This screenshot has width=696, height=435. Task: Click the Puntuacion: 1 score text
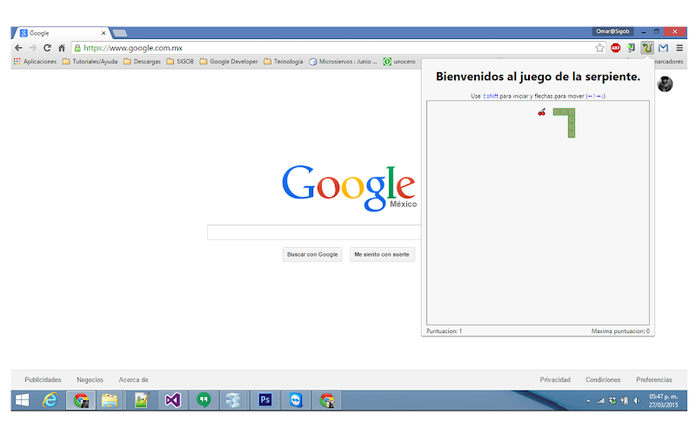(x=445, y=331)
